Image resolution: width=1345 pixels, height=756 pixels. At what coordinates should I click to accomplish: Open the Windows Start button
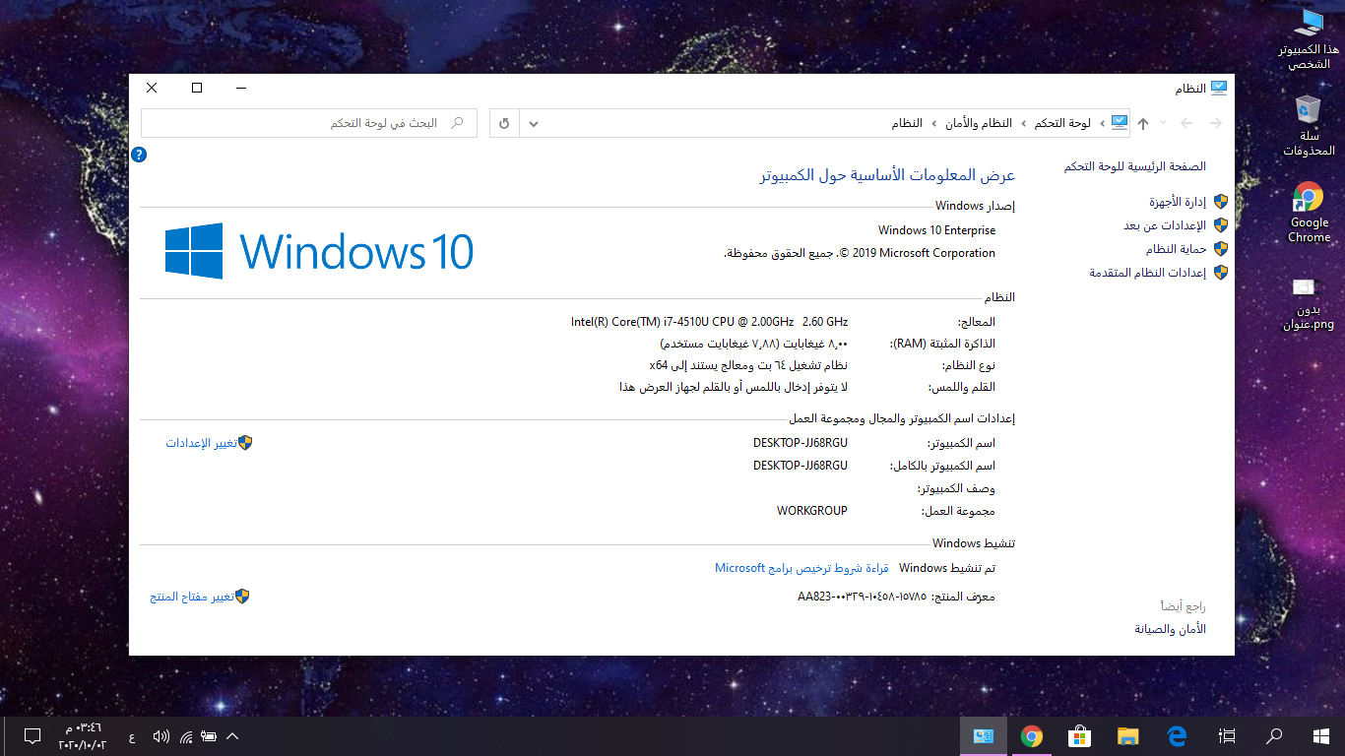(1321, 736)
